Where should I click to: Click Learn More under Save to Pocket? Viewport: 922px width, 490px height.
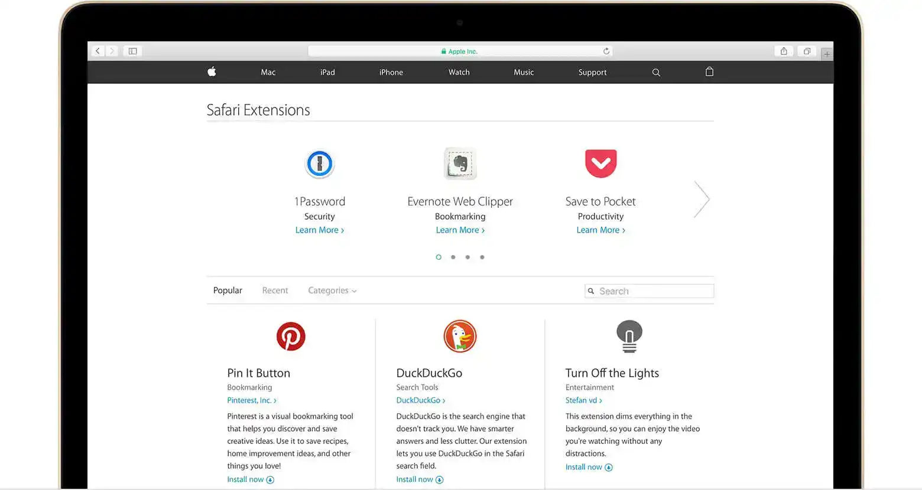pos(600,230)
